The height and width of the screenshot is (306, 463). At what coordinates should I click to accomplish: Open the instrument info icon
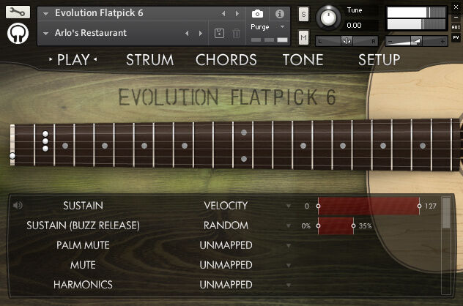[279, 14]
